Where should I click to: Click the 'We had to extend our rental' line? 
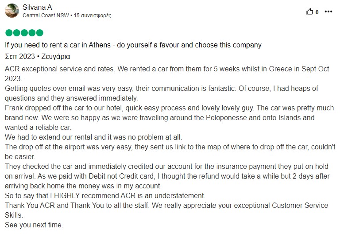tap(93, 137)
